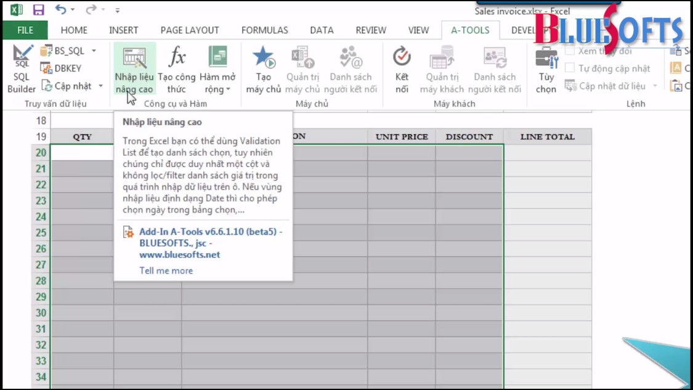Open client Danh sách người kết nối
This screenshot has height=390, width=693.
pos(495,69)
